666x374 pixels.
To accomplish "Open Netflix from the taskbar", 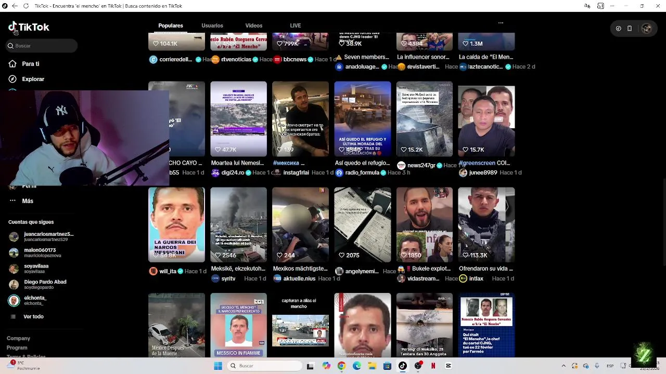I will pos(433,366).
